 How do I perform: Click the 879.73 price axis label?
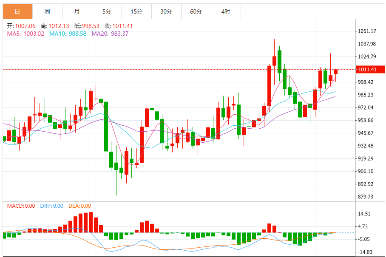pos(366,197)
